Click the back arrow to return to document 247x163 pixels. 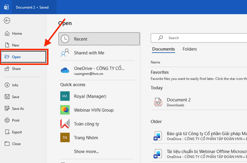7,21
